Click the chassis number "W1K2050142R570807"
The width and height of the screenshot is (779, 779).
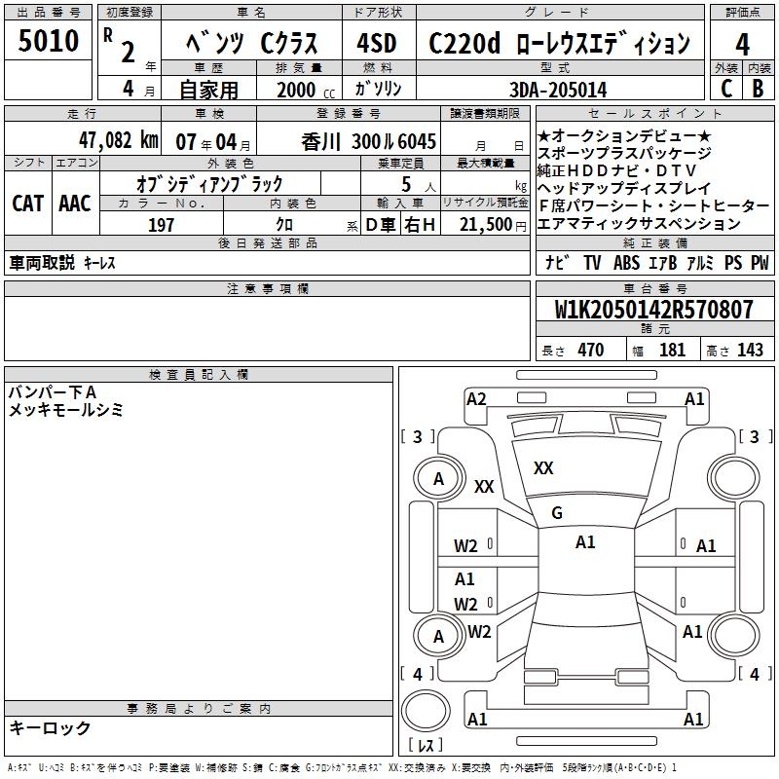[653, 310]
